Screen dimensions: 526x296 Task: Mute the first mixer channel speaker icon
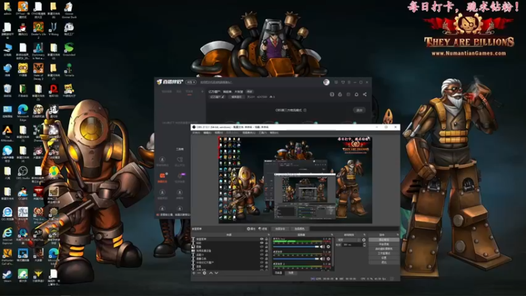[322, 247]
